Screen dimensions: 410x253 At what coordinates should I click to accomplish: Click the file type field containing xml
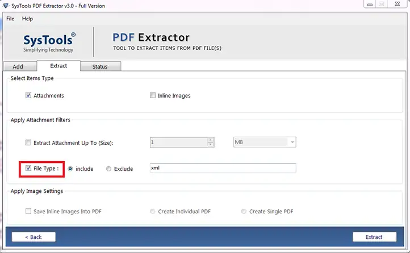pos(223,168)
